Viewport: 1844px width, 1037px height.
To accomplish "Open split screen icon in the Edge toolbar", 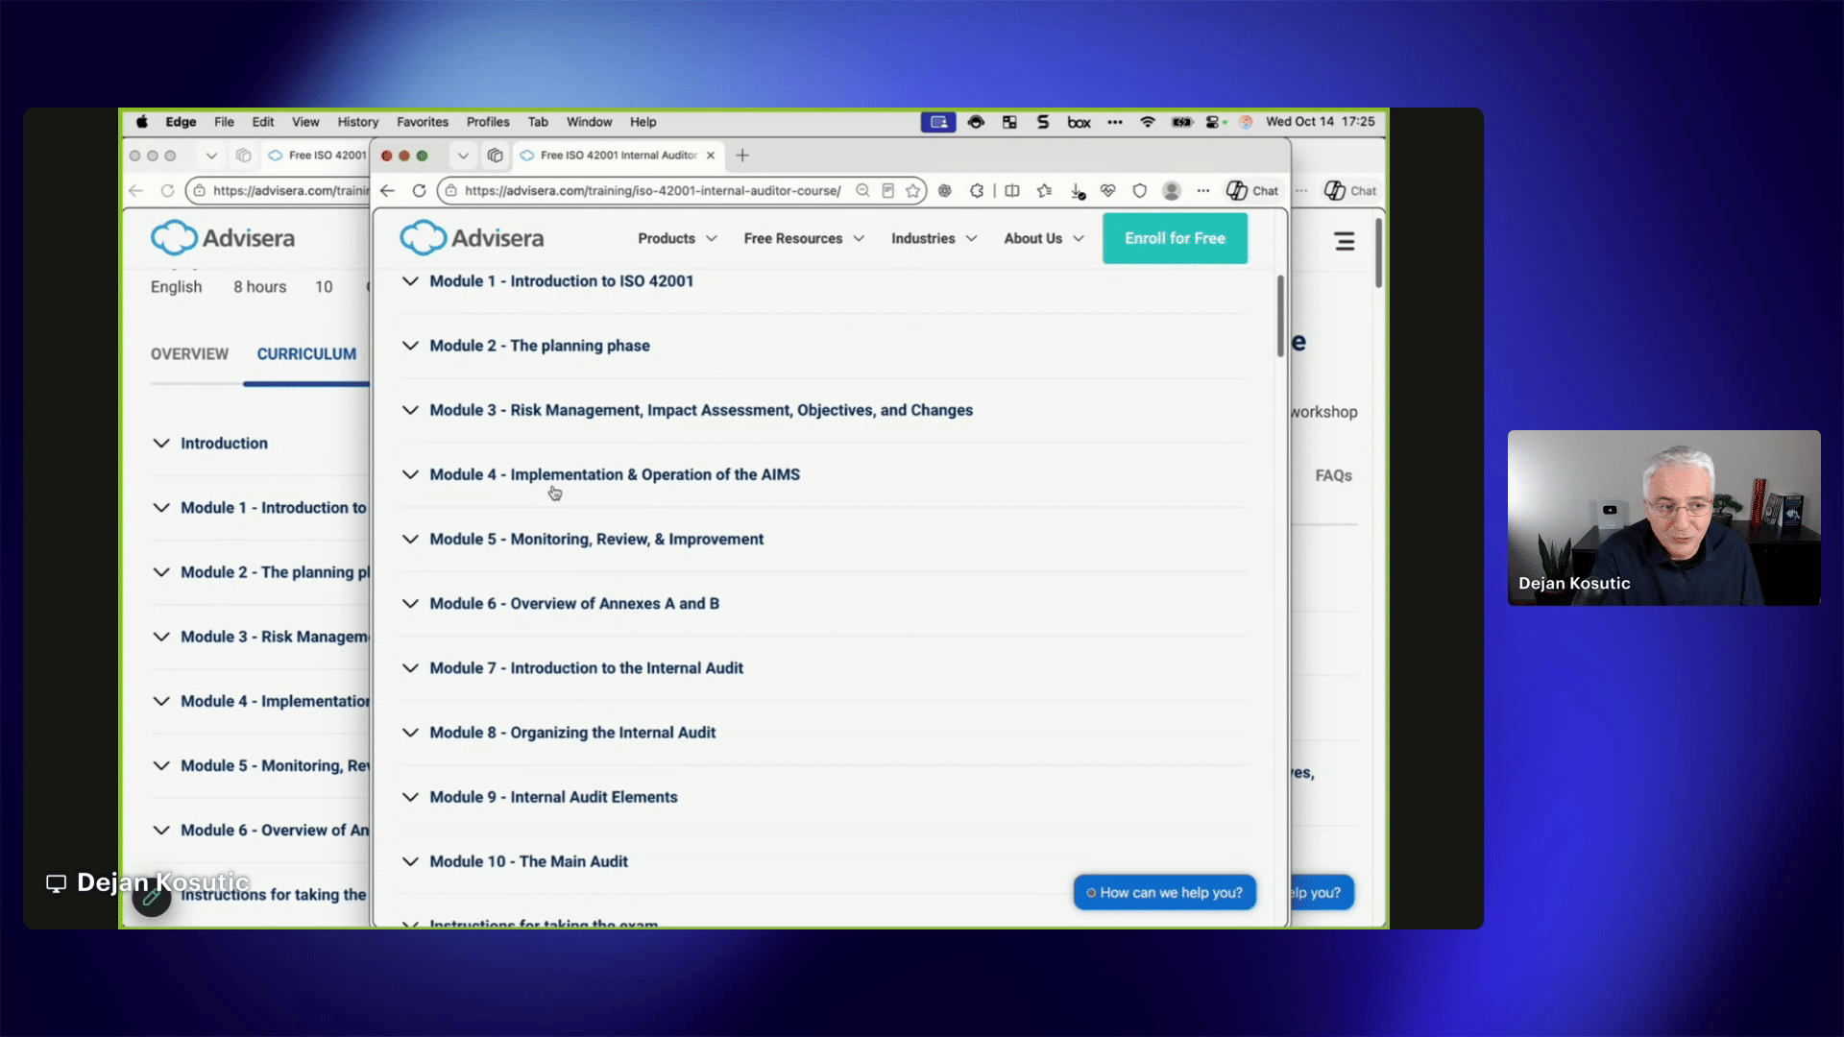I will [x=1012, y=191].
